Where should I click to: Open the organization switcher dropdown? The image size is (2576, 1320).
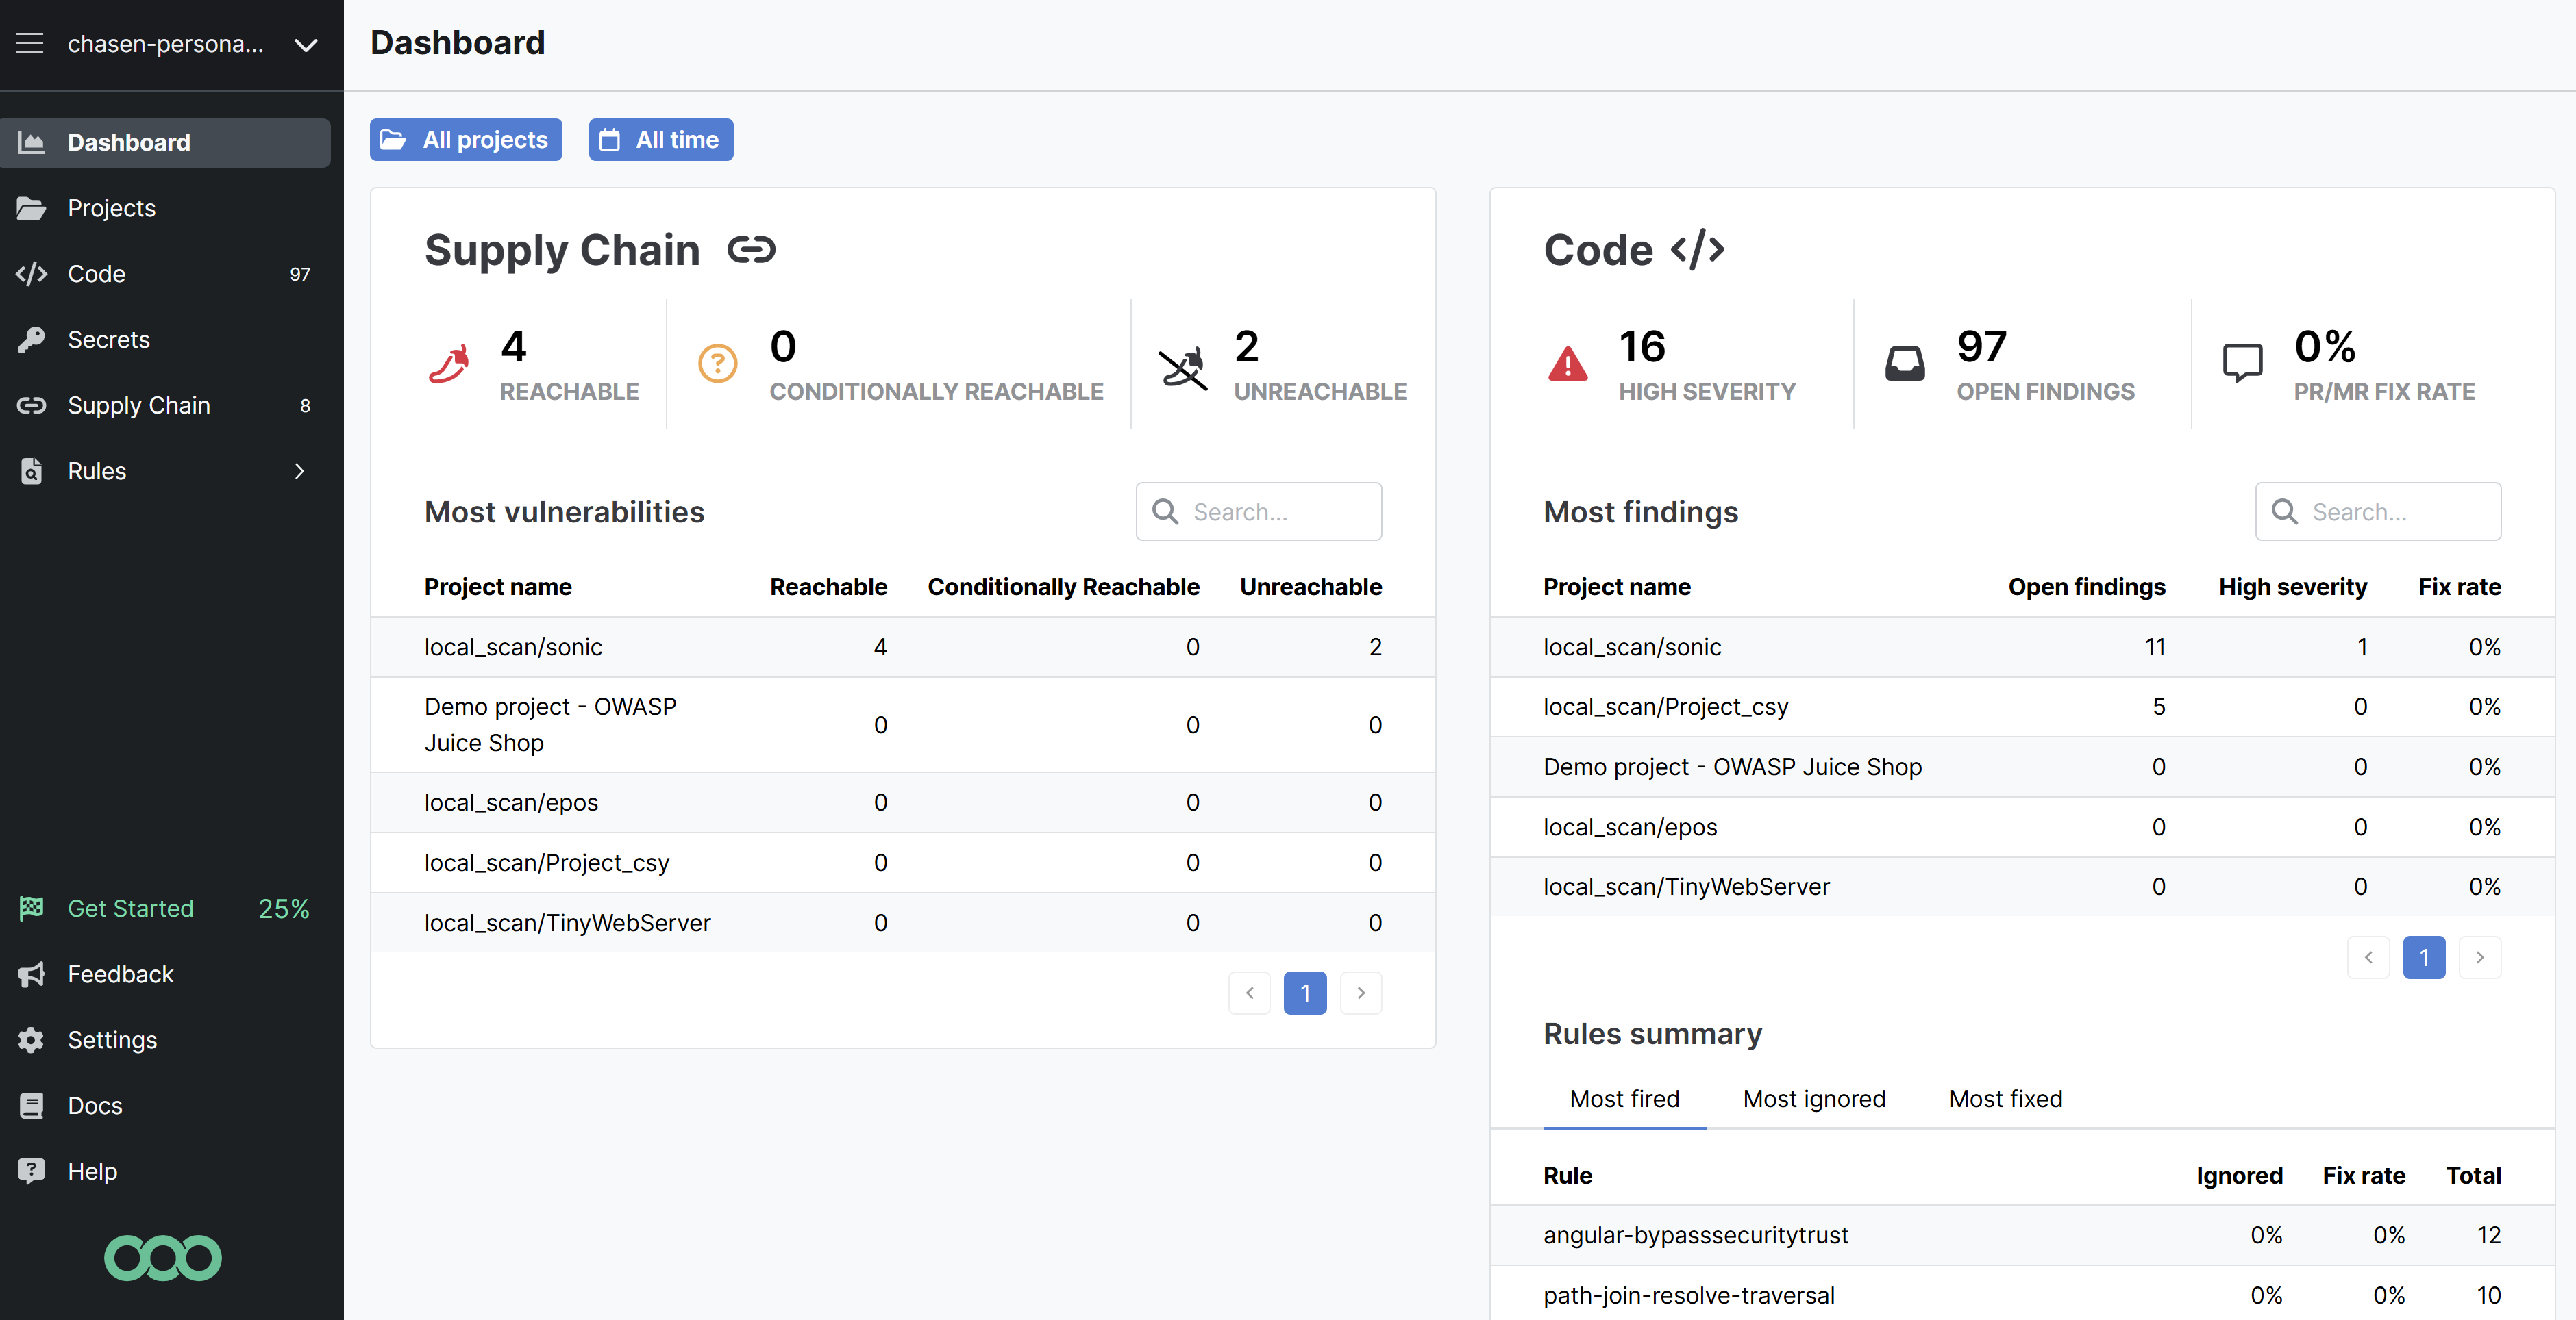[306, 45]
